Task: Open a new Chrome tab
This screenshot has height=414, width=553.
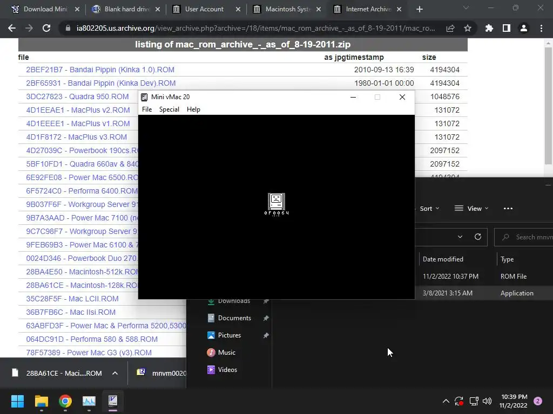Action: [419, 9]
